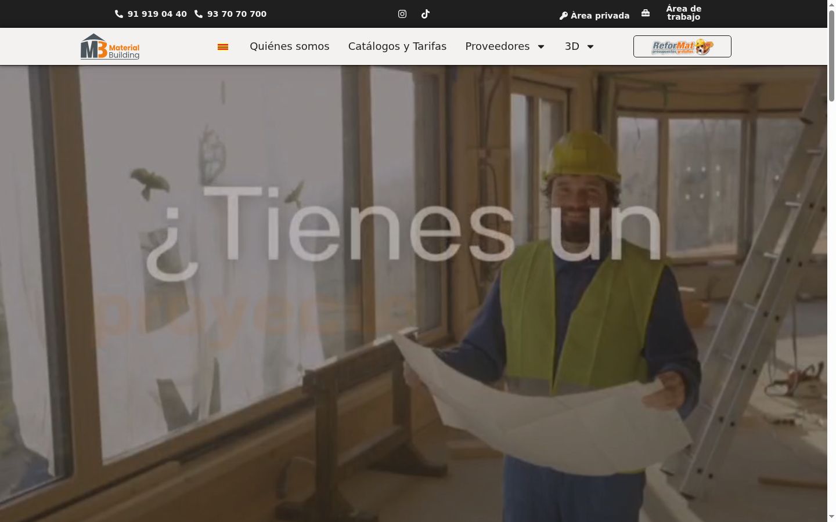Call the number 91 919 04 40

pyautogui.click(x=157, y=14)
